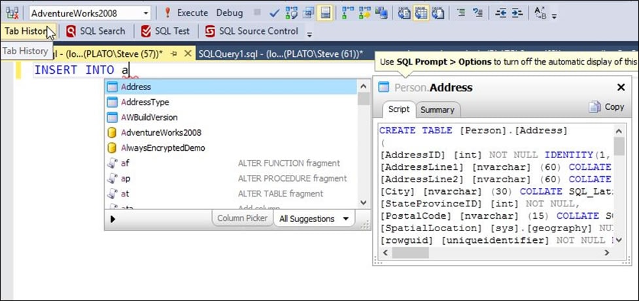The width and height of the screenshot is (639, 301).
Task: Choose the ALTER TABLE fragment snippet 'at'
Action: pyautogui.click(x=124, y=194)
